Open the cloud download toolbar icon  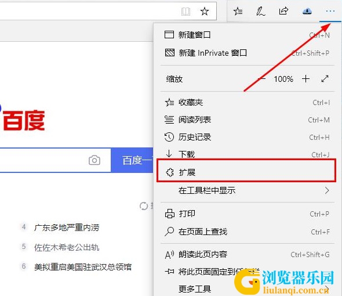pyautogui.click(x=307, y=11)
